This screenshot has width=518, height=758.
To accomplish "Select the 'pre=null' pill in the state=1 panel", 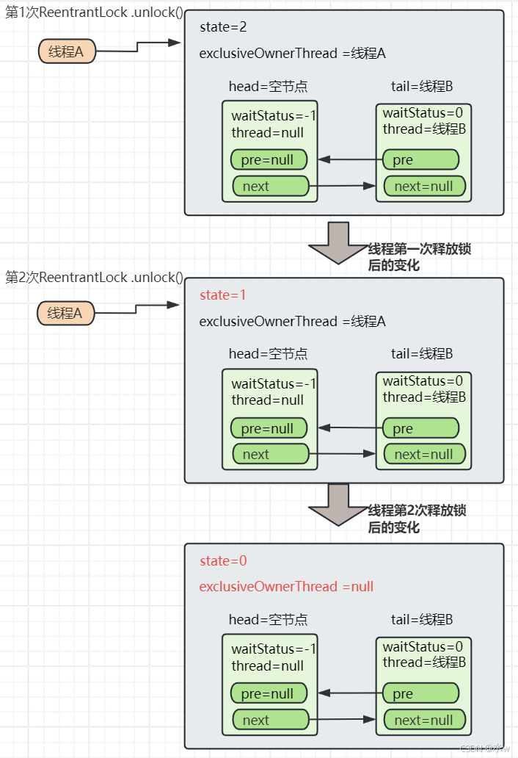I will pyautogui.click(x=269, y=427).
